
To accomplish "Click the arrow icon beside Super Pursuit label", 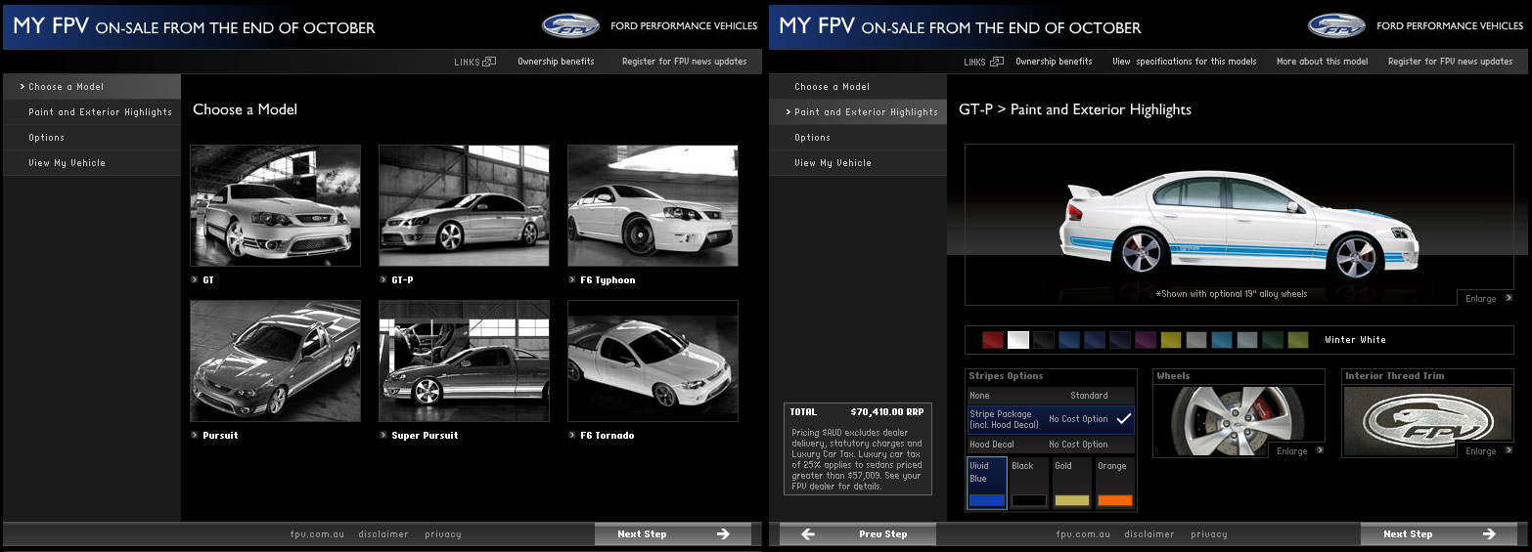I will (x=383, y=435).
